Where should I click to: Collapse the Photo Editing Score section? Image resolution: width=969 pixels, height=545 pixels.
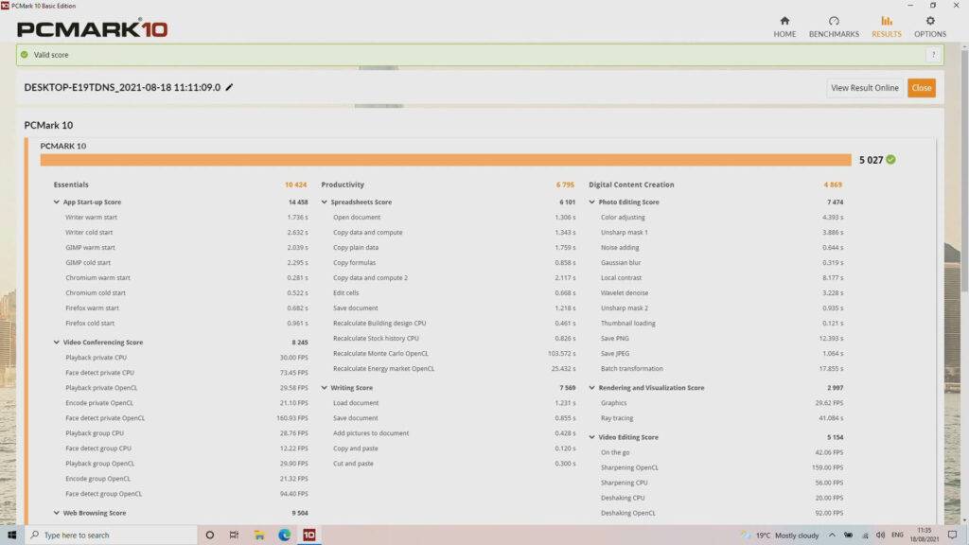coord(591,202)
